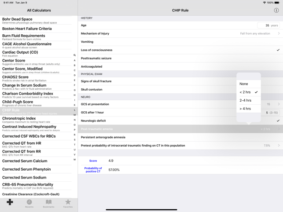Tap the battery icon in status bar

(x=277, y=2)
